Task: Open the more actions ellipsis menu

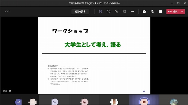Action: tap(132, 12)
